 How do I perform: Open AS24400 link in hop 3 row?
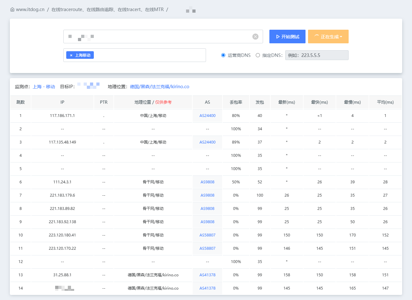pyautogui.click(x=208, y=142)
